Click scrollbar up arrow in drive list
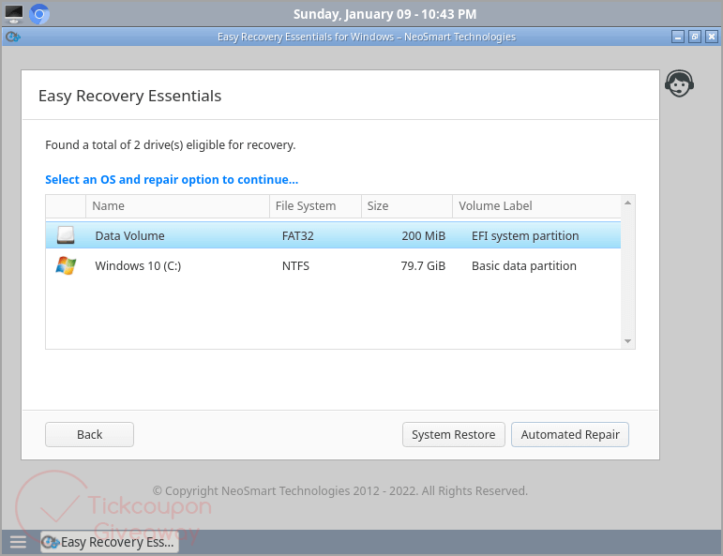 click(x=627, y=203)
